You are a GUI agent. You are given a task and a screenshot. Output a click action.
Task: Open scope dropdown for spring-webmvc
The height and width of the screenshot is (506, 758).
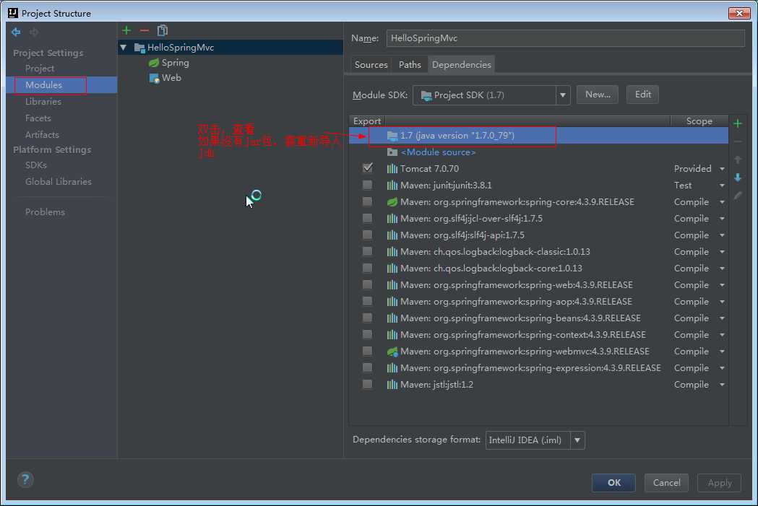point(722,352)
